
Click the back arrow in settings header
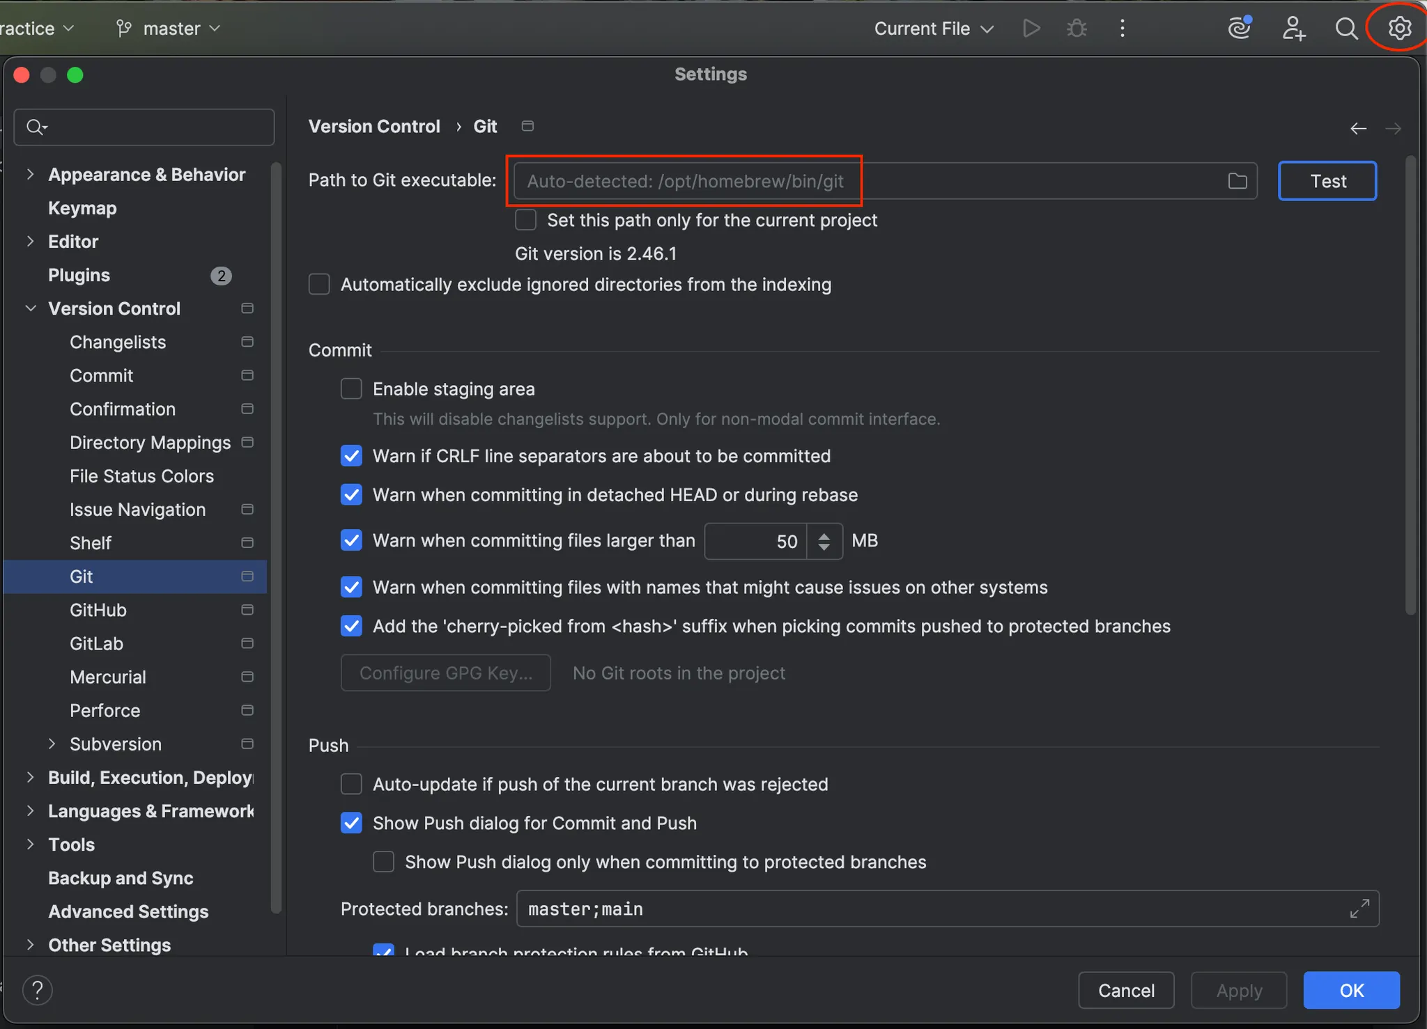pyautogui.click(x=1358, y=129)
